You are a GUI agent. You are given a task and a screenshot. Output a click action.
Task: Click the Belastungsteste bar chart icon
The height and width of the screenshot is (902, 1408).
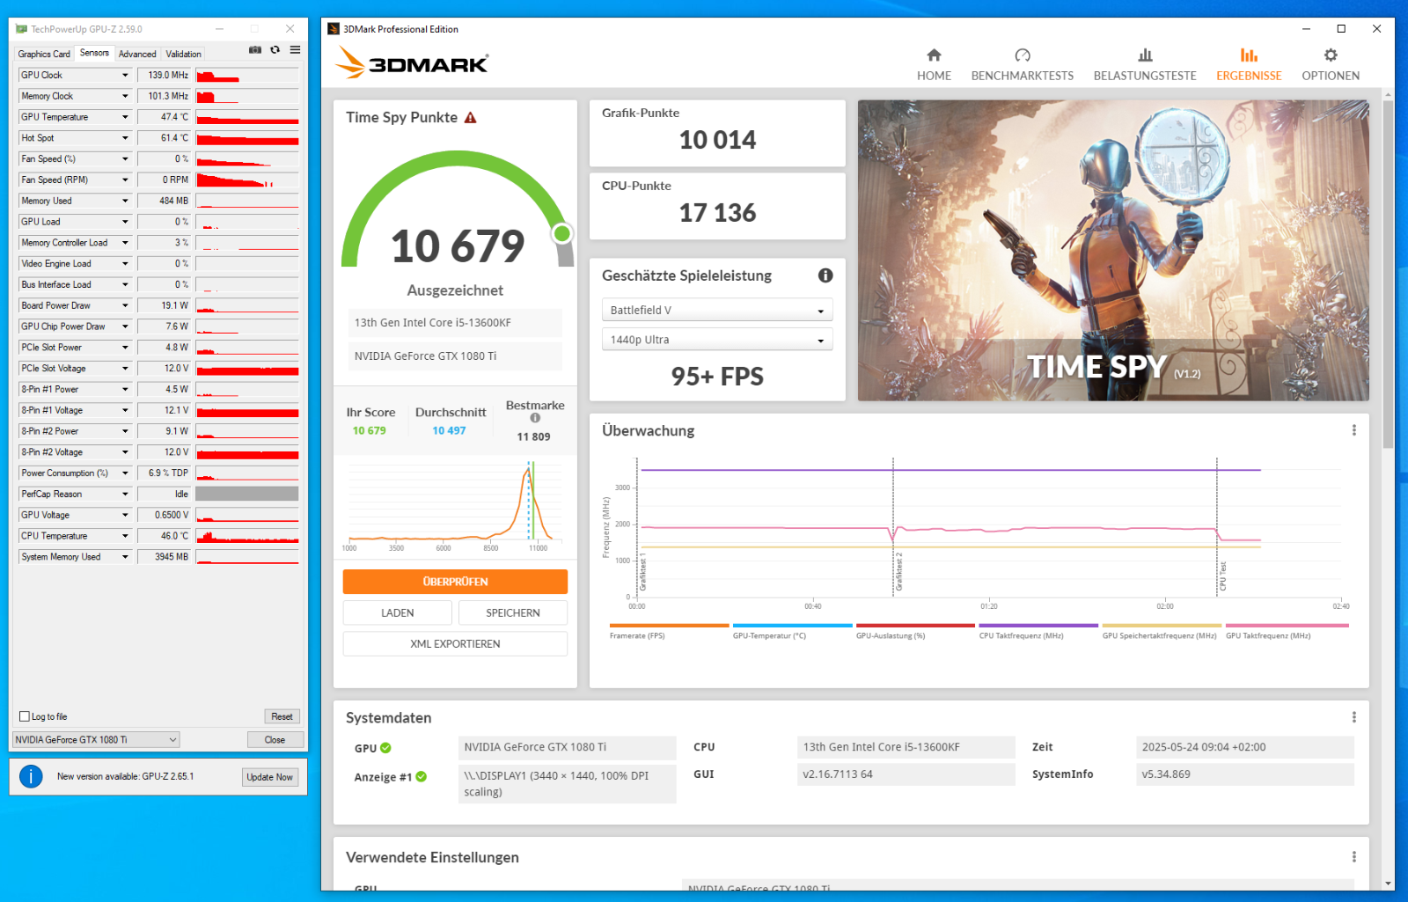pos(1145,55)
